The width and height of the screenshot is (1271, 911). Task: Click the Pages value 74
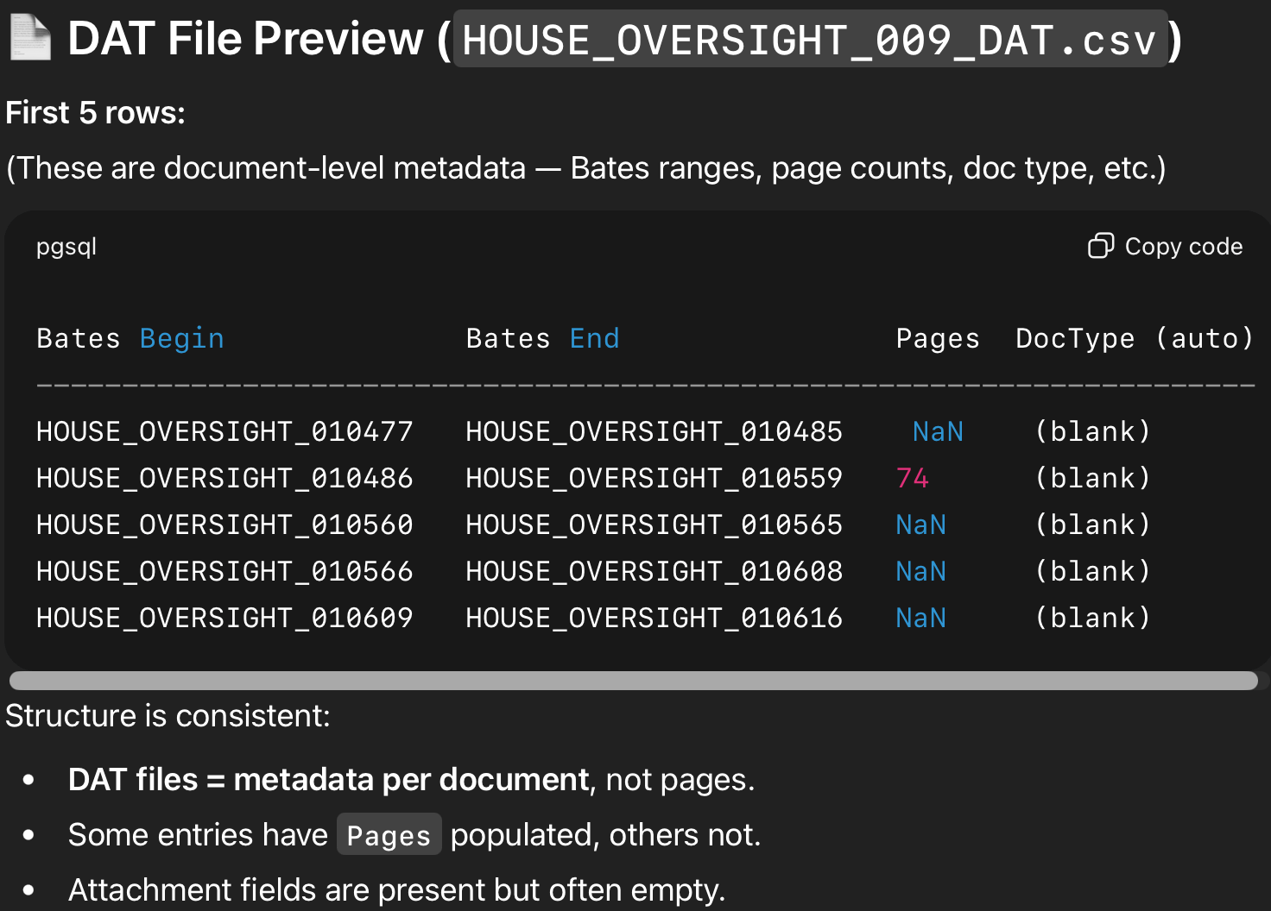pyautogui.click(x=913, y=478)
